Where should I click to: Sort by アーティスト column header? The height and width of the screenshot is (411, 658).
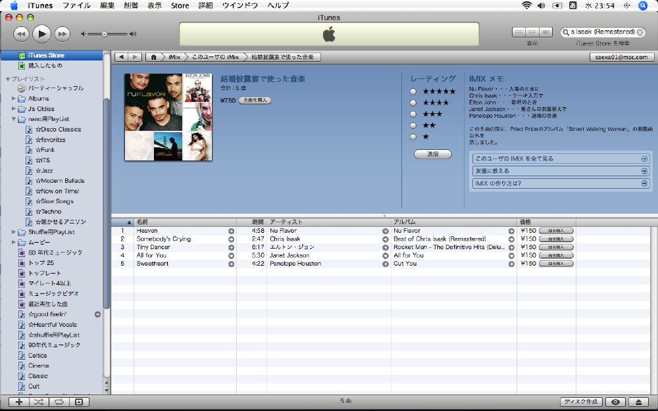click(328, 222)
